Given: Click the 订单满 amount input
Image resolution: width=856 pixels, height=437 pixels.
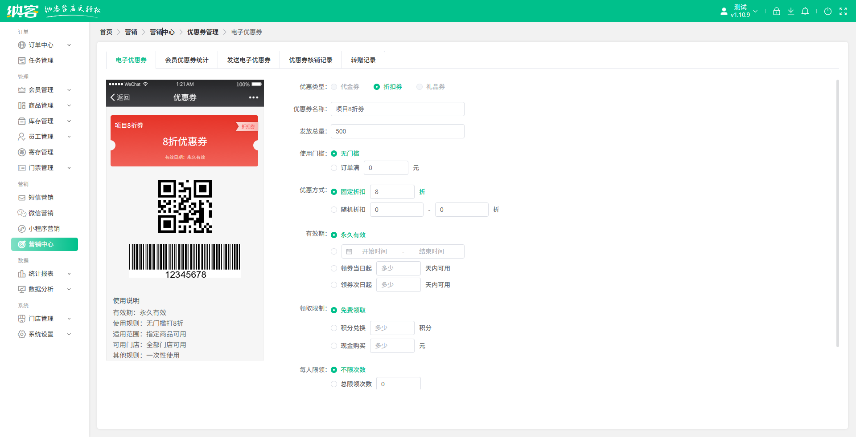Looking at the screenshot, I should (x=386, y=168).
